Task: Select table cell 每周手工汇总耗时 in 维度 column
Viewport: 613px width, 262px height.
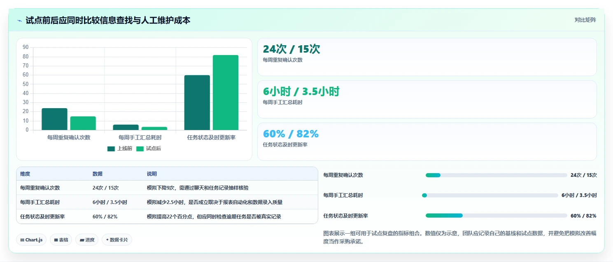Action: (40, 202)
